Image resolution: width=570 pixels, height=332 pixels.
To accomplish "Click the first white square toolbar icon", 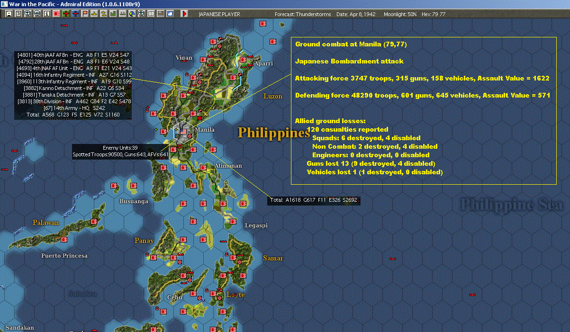I will pos(9,14).
